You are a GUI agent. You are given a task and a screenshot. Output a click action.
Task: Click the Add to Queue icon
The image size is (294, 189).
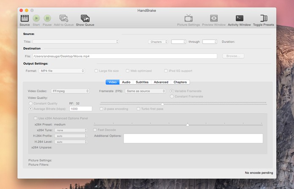64,18
